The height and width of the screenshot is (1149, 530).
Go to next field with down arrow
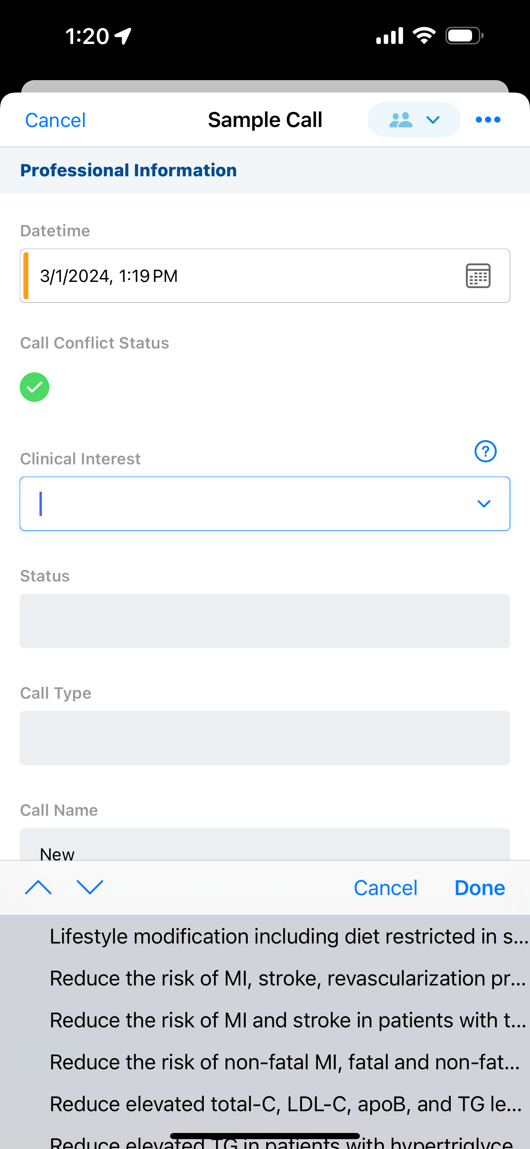click(x=90, y=887)
